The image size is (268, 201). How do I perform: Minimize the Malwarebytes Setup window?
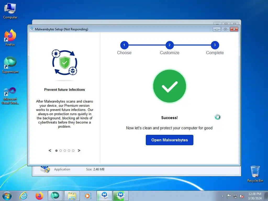point(217,29)
